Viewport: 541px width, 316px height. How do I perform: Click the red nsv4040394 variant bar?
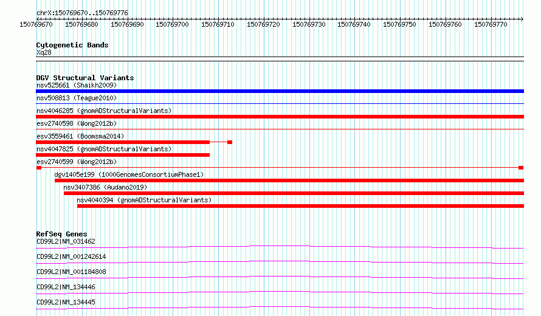click(300, 206)
